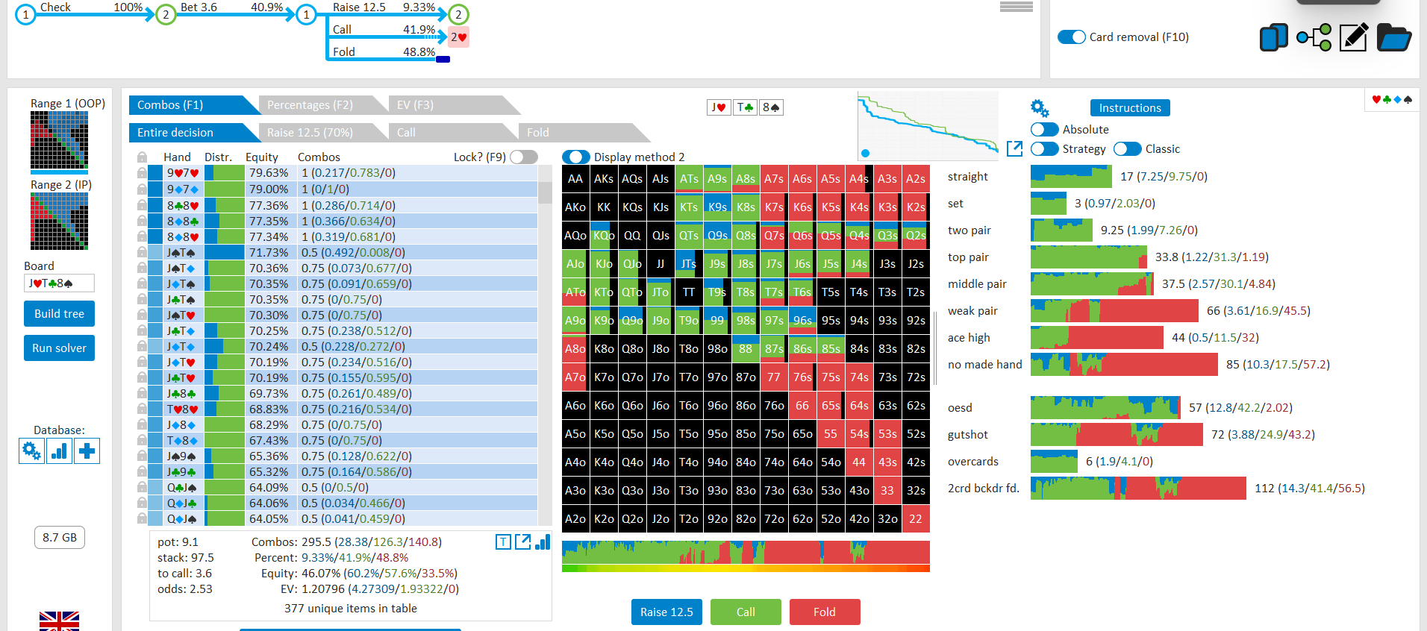
Task: Open file with the blue folder icon
Action: [x=1393, y=37]
